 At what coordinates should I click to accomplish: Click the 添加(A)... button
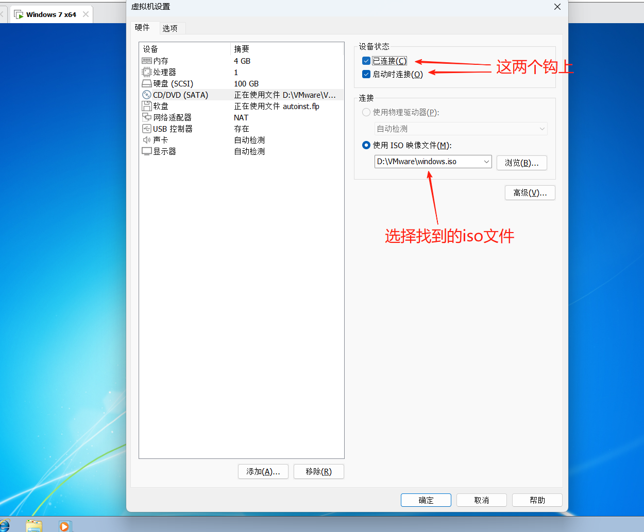263,471
